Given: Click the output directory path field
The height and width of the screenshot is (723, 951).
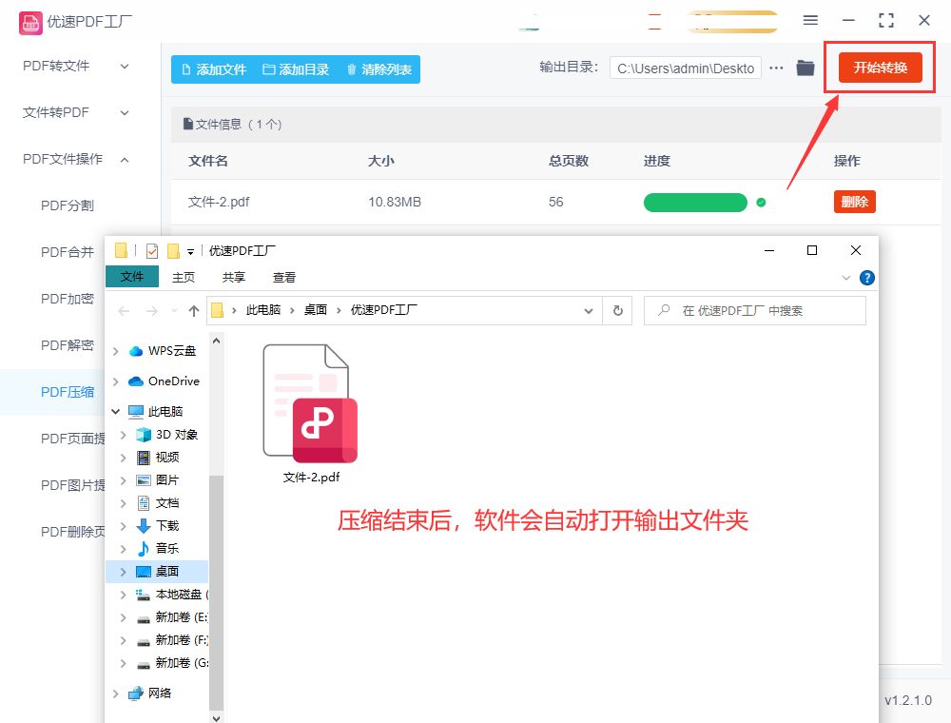Looking at the screenshot, I should point(686,68).
